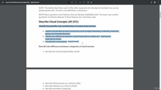
Task: Click the "questions on Preview features" line
Action: pyautogui.click(x=67, y=17)
